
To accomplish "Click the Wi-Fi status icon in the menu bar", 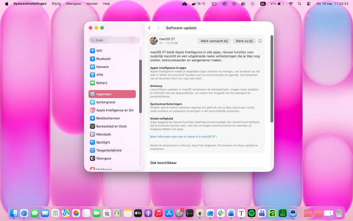I will click(x=291, y=4).
